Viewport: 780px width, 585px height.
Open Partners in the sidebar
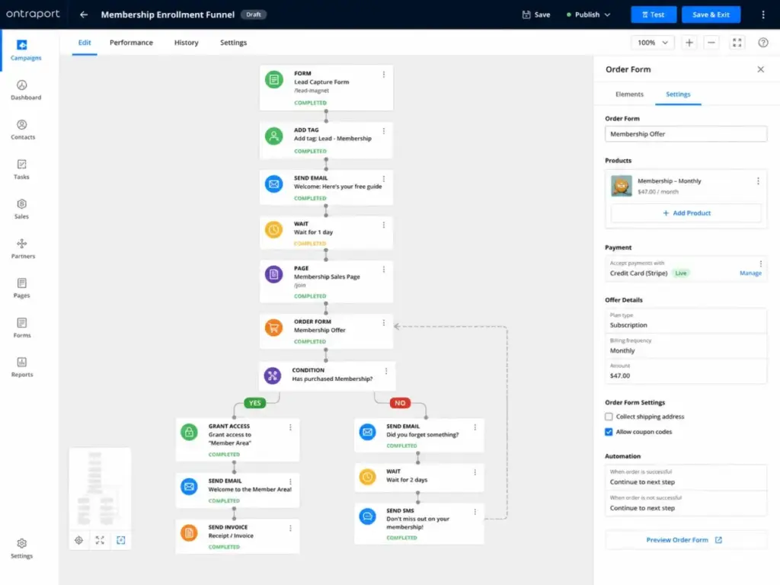(x=23, y=249)
